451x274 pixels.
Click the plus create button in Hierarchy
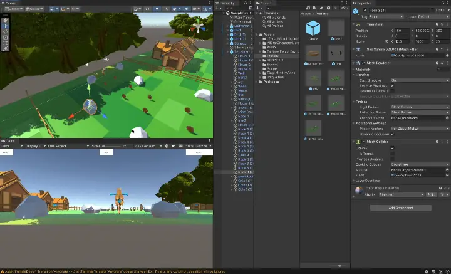219,8
